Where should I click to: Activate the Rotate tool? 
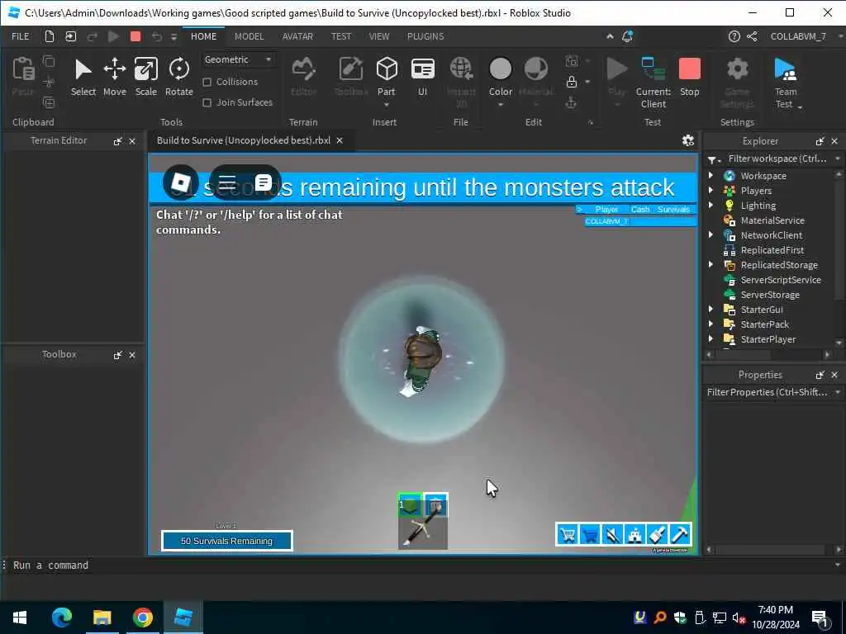[x=178, y=77]
